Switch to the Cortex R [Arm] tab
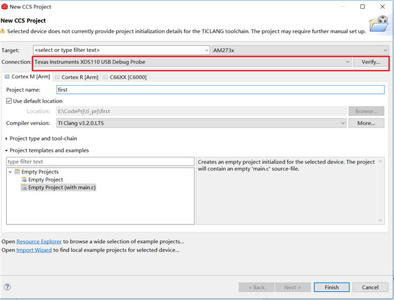Image resolution: width=394 pixels, height=300 pixels. tap(76, 77)
